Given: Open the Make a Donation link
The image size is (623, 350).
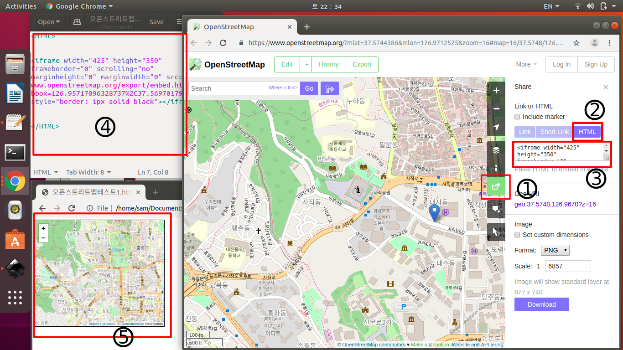Looking at the screenshot, I should 431,345.
